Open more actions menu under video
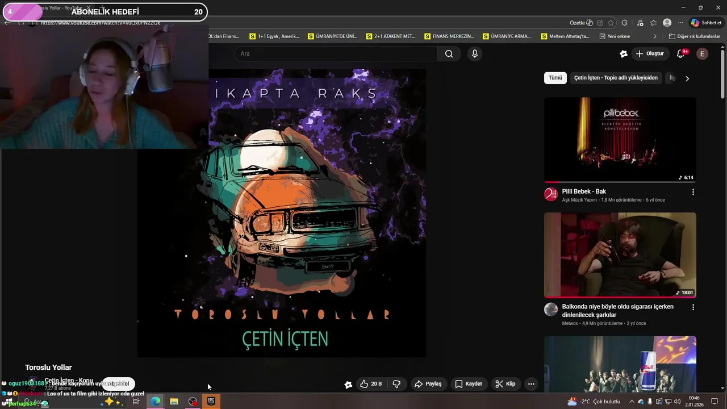Screen dimensions: 727x409 coord(531,384)
